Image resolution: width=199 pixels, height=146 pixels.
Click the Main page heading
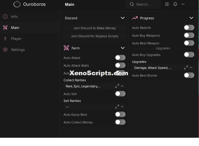[70, 4]
